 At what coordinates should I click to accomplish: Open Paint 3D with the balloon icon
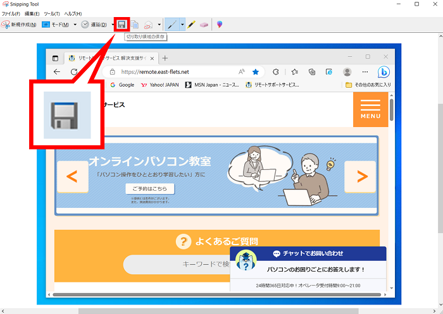click(x=220, y=25)
